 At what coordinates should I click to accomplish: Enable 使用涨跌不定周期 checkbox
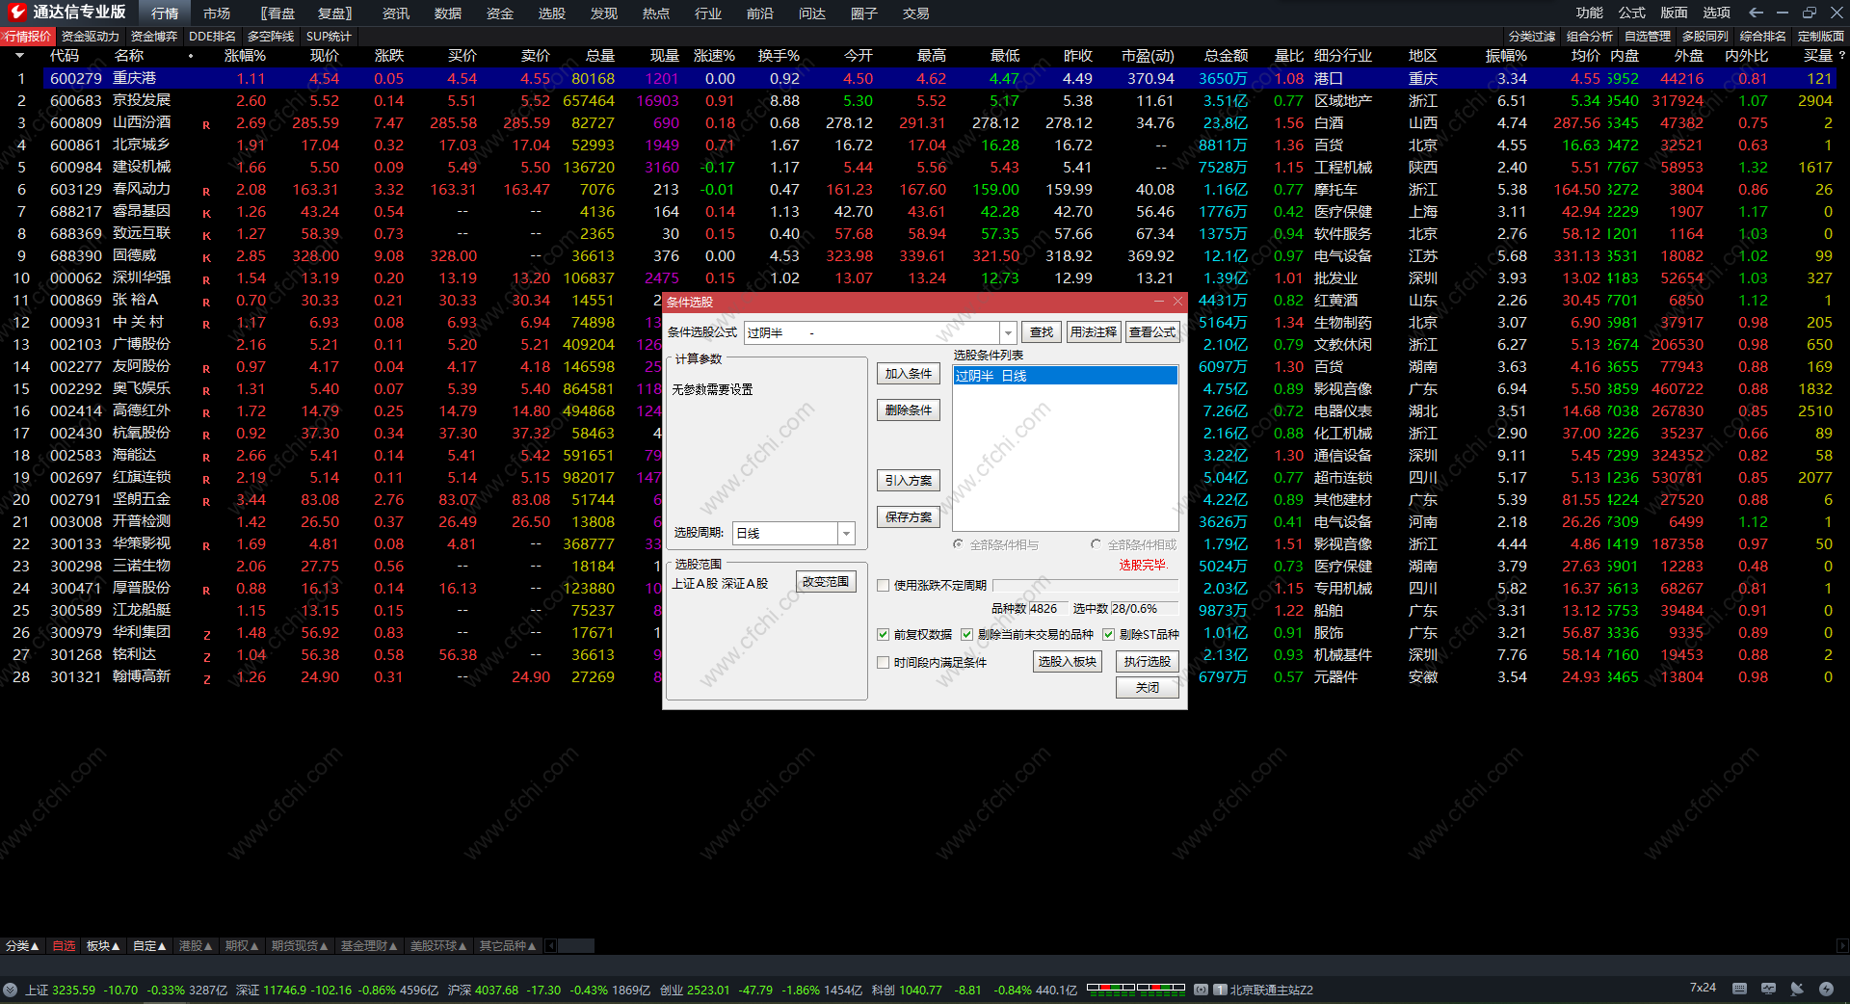(x=883, y=585)
